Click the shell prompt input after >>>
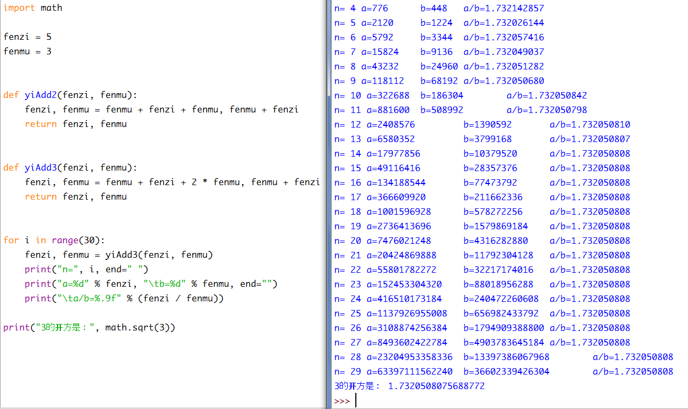This screenshot has width=688, height=409. (x=377, y=401)
